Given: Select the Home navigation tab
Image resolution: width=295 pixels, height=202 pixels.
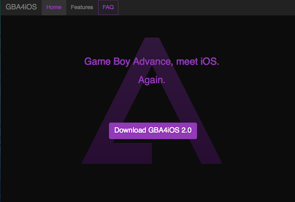Looking at the screenshot, I should point(54,7).
